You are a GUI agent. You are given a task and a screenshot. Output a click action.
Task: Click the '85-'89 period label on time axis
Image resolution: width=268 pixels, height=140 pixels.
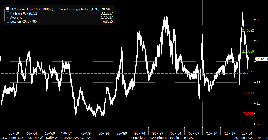(121, 133)
